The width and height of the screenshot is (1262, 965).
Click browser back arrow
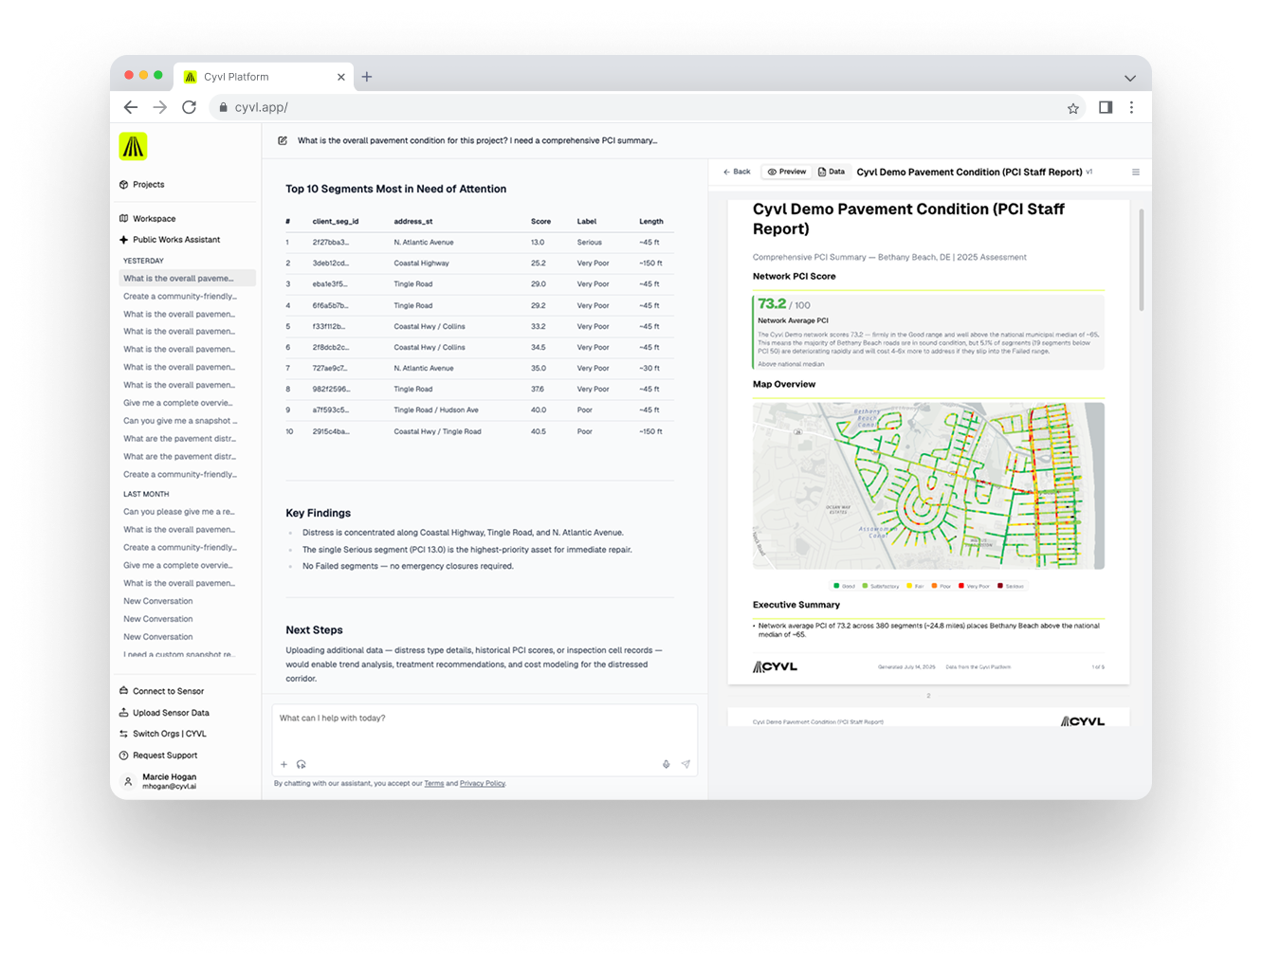tap(131, 108)
